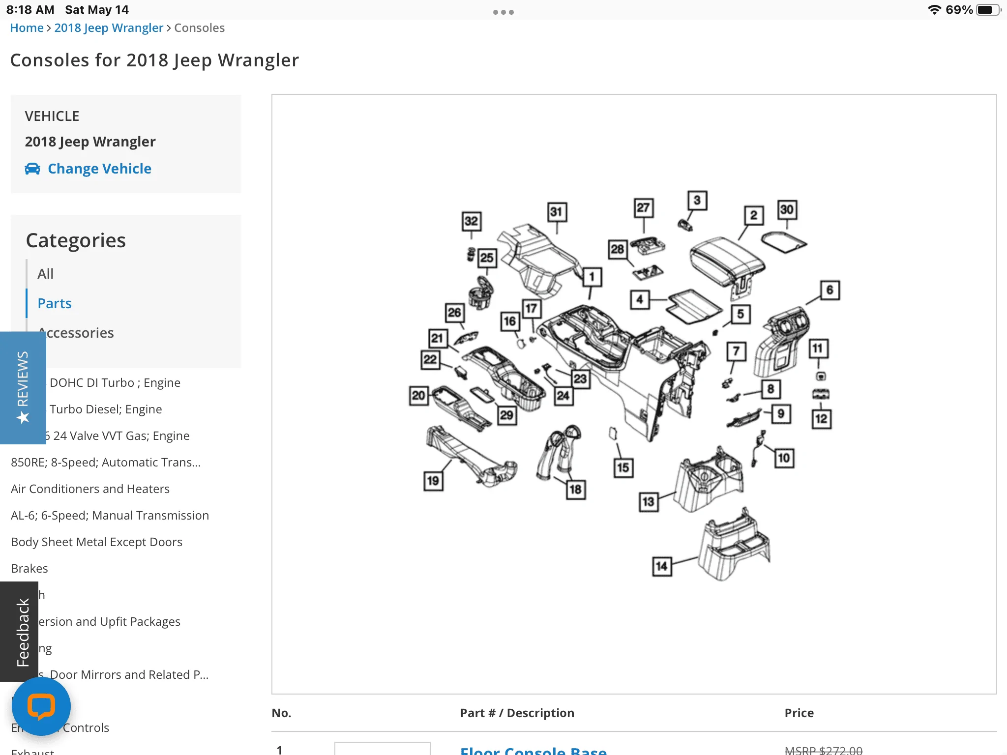Open Conversion and Upfit Packages category
1007x755 pixels.
point(109,622)
